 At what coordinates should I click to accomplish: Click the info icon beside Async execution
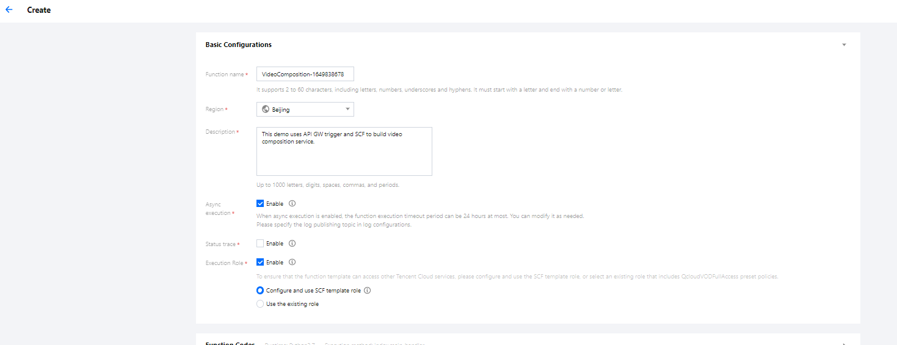pyautogui.click(x=292, y=203)
